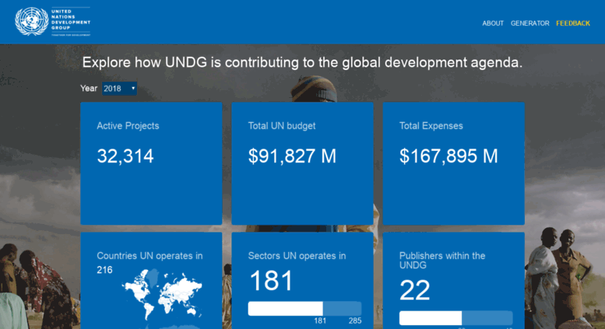Open the About page

point(493,23)
